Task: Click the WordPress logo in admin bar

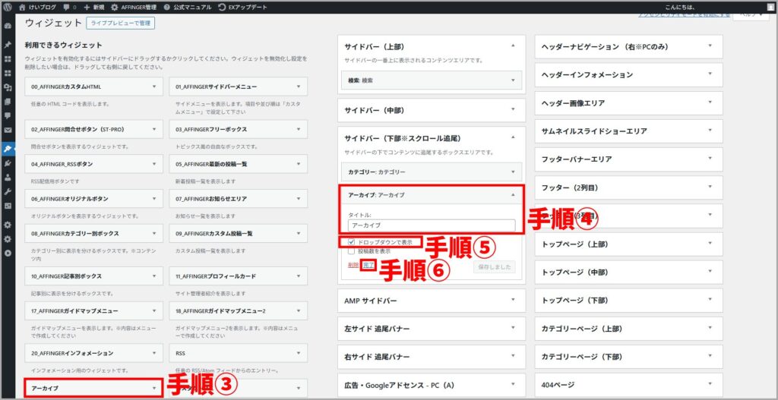Action: click(9, 7)
